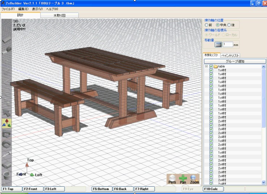Image resolution: width=267 pixels, height=194 pixels.
Task: Switch to the ペイントリスト tab
Action: [x=231, y=55]
